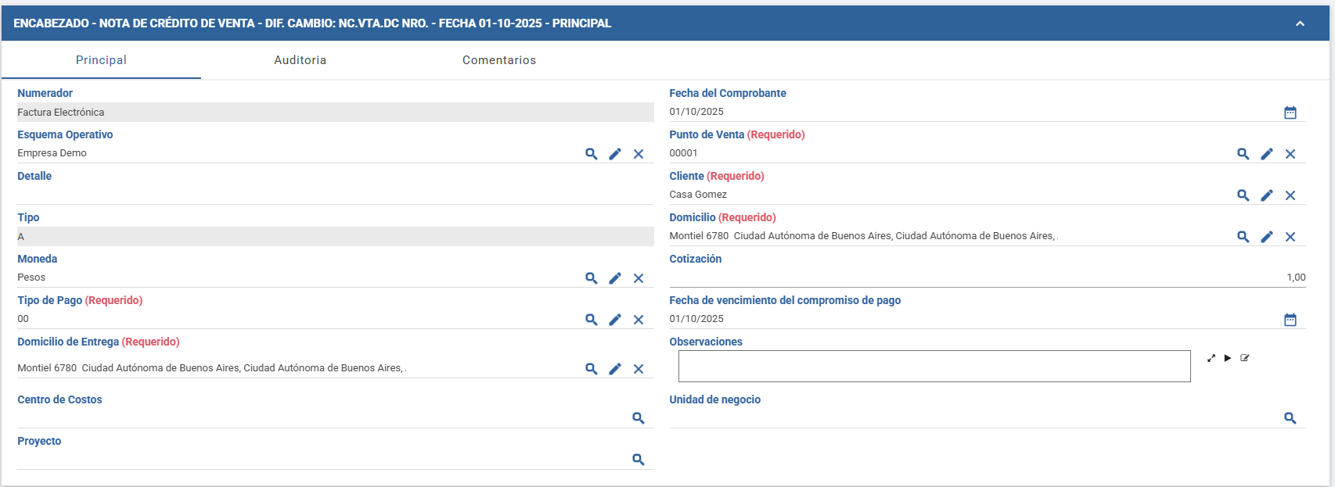Viewport: 1335px width, 487px height.
Task: Clear the Domicilio field with X icon
Action: (1290, 237)
